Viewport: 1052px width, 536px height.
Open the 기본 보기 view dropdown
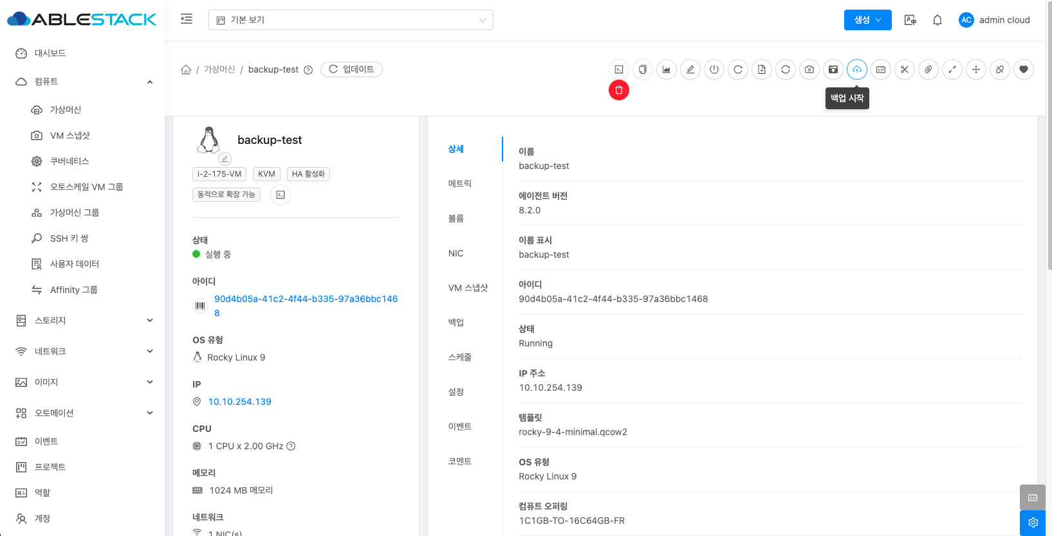(x=351, y=20)
